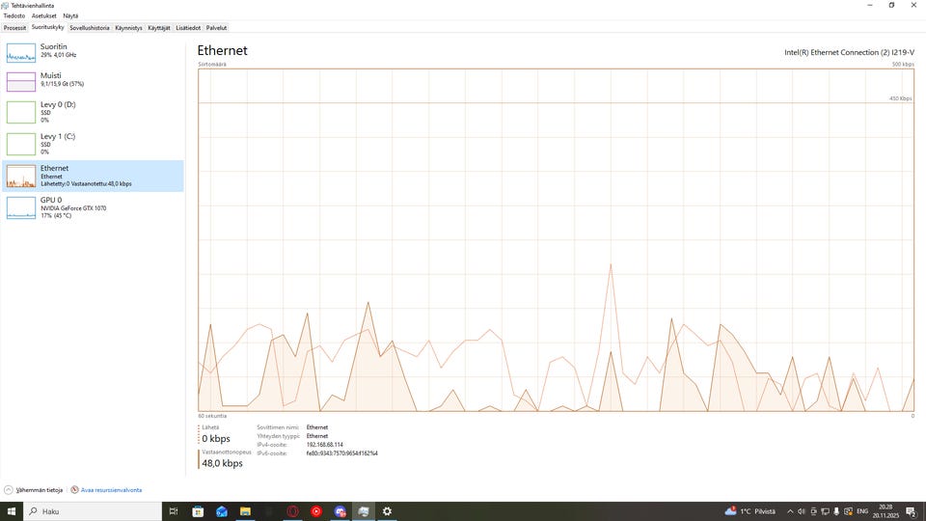
Task: Open the Opera browser taskbar icon
Action: point(292,511)
